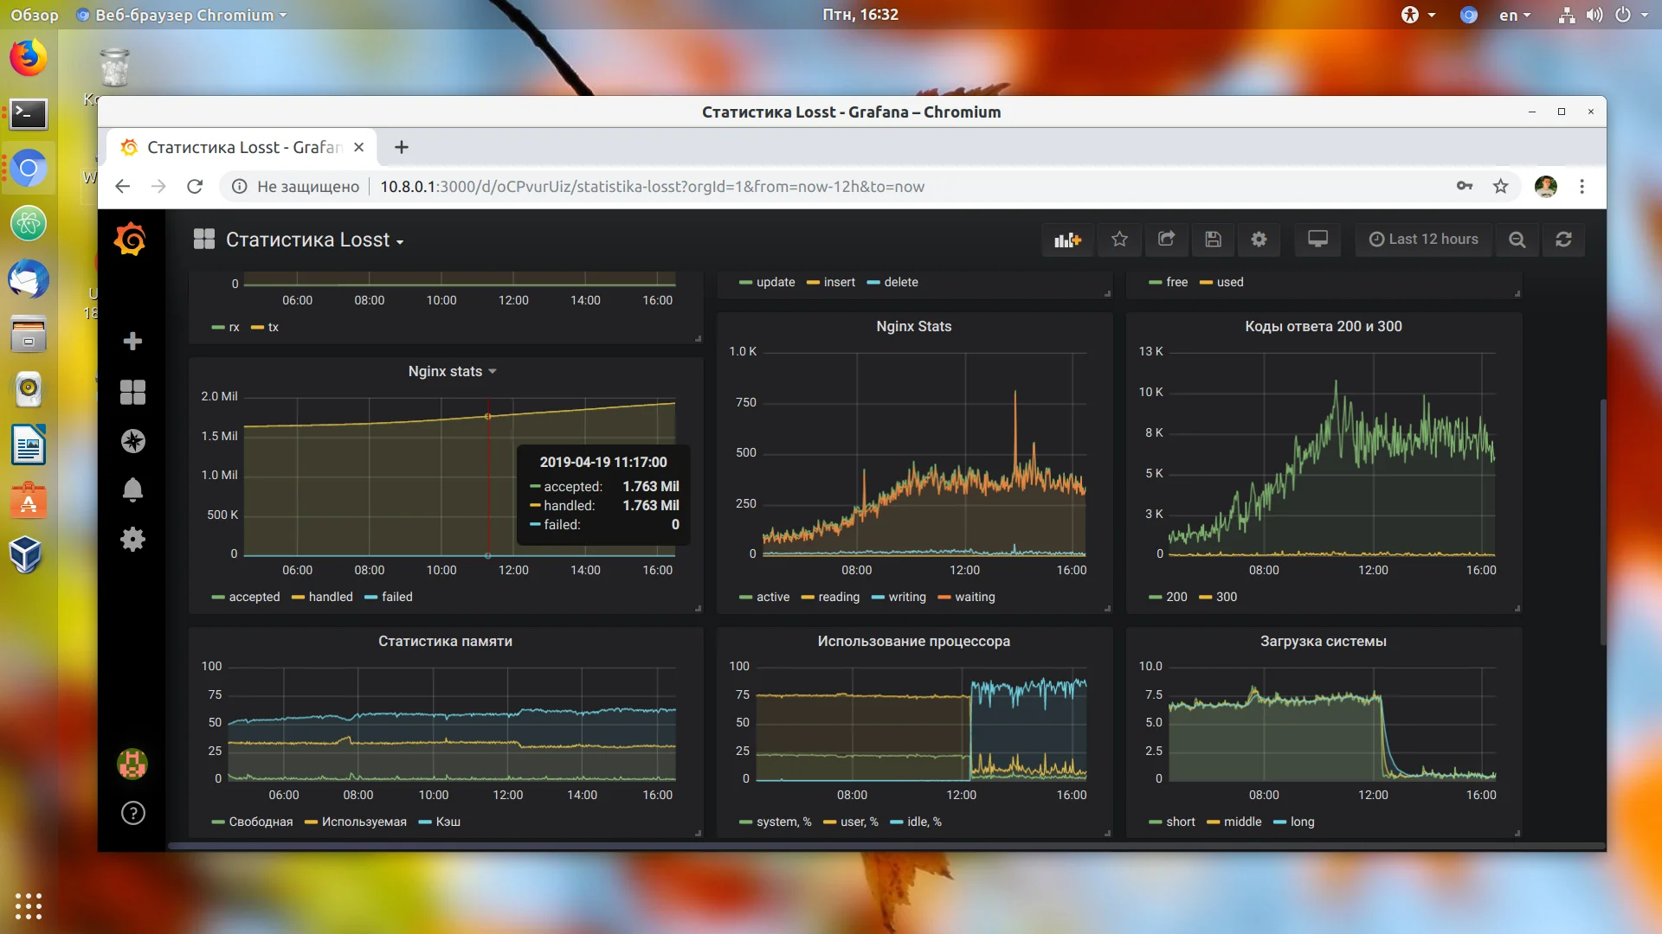Expand the Статистика Losst dashboard dropdown
The image size is (1662, 934).
click(x=315, y=240)
